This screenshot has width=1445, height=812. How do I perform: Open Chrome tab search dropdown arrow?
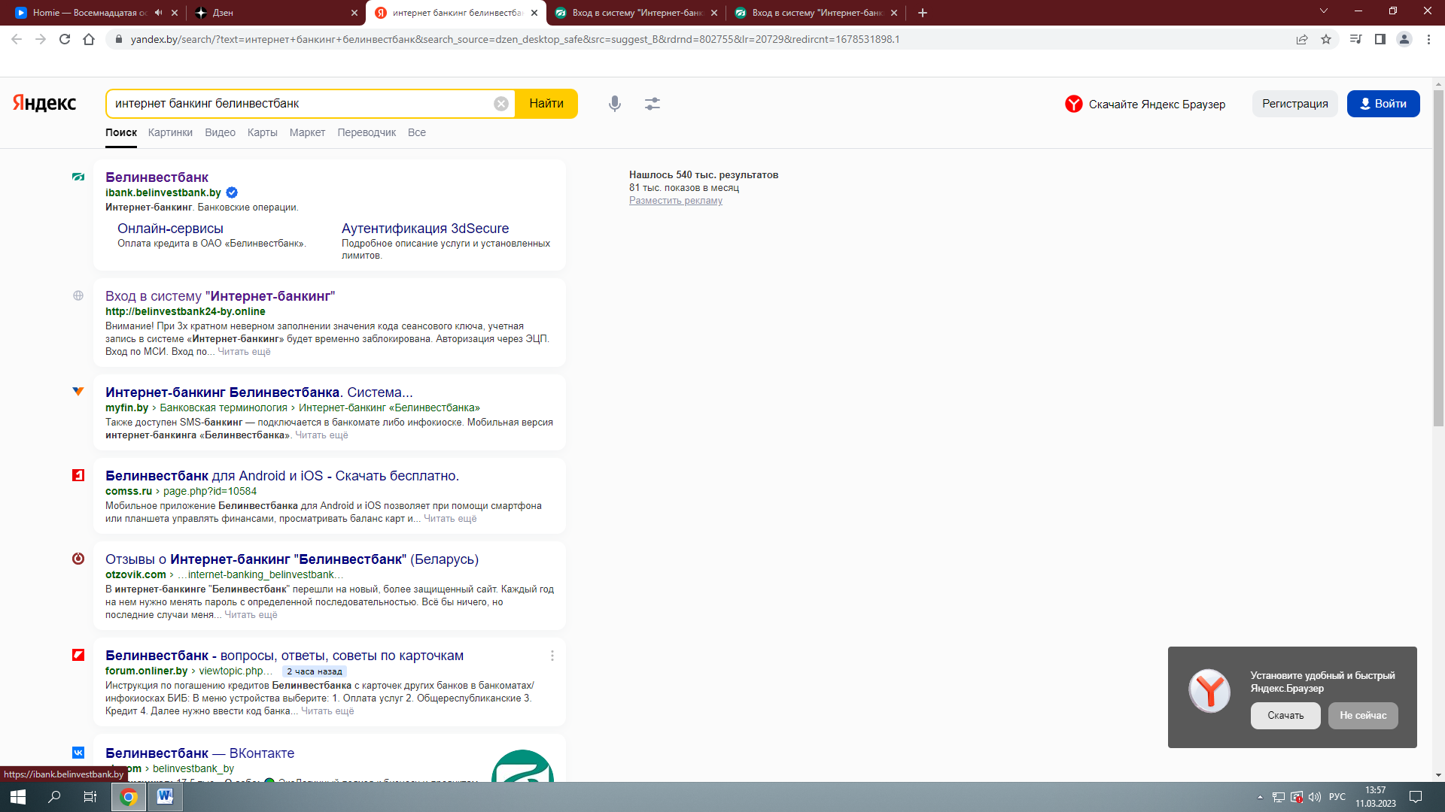tap(1324, 11)
